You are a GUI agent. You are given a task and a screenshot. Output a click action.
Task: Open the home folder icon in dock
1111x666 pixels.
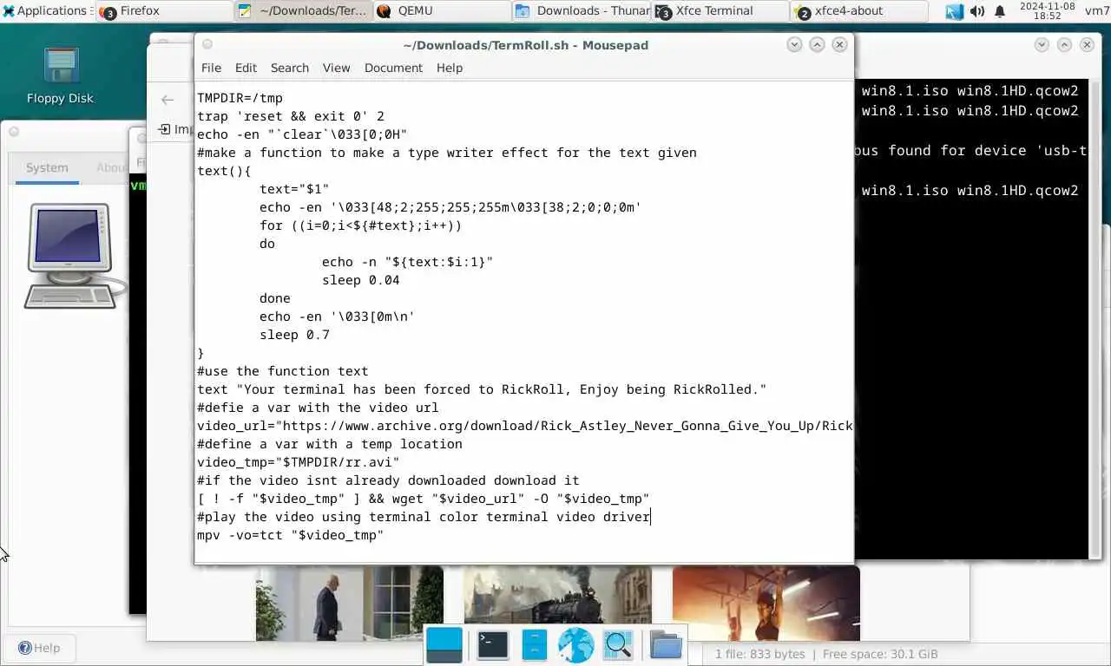[666, 645]
